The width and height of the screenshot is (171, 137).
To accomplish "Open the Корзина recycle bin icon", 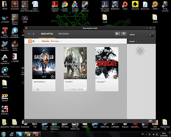I will tap(125, 125).
